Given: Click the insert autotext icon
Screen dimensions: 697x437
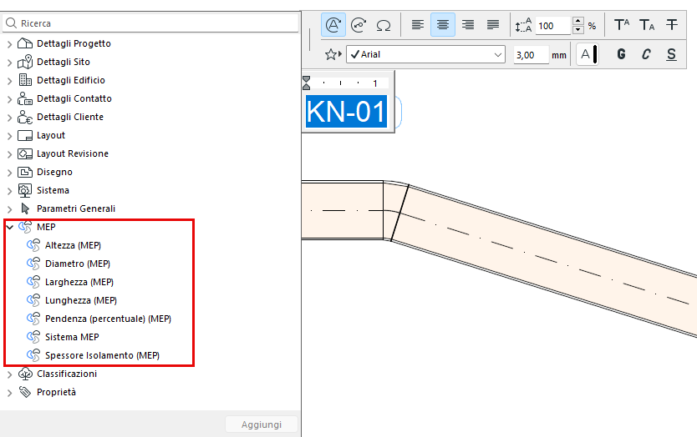Looking at the screenshot, I should click(333, 25).
